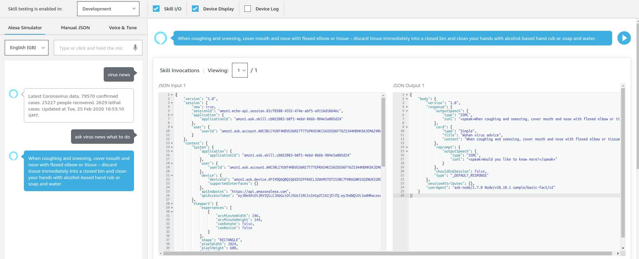Viewport: 639px width, 259px height.
Task: Open the English (GB) language dropdown
Action: tap(27, 48)
